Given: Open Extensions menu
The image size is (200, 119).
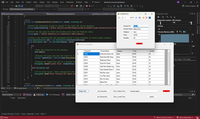Looking at the screenshot, I should click(x=70, y=2).
